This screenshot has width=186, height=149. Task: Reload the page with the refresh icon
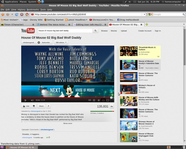click(x=17, y=14)
